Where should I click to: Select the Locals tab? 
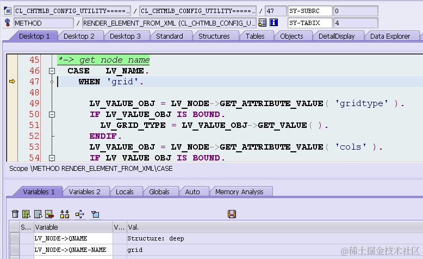pyautogui.click(x=125, y=192)
